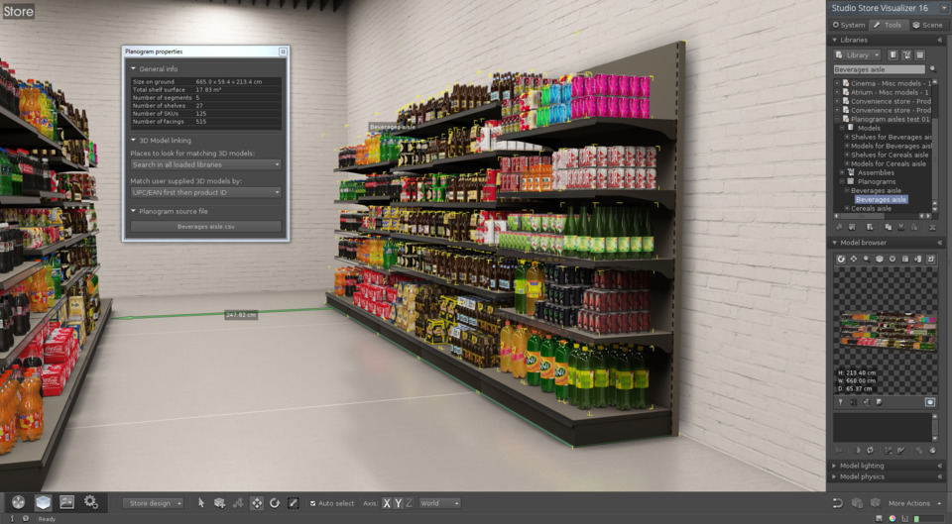
Task: Toggle the Auto select checkbox
Action: [x=313, y=503]
